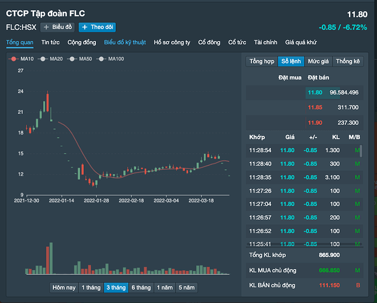Select the Tổng hợp panel tab
Screen dimensions: 377x303
tap(262, 61)
